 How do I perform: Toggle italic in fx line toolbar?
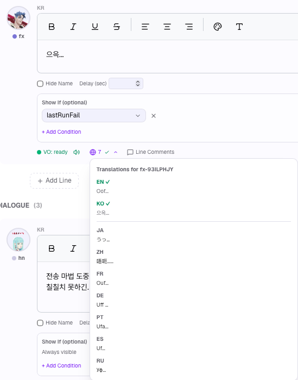pos(73,27)
